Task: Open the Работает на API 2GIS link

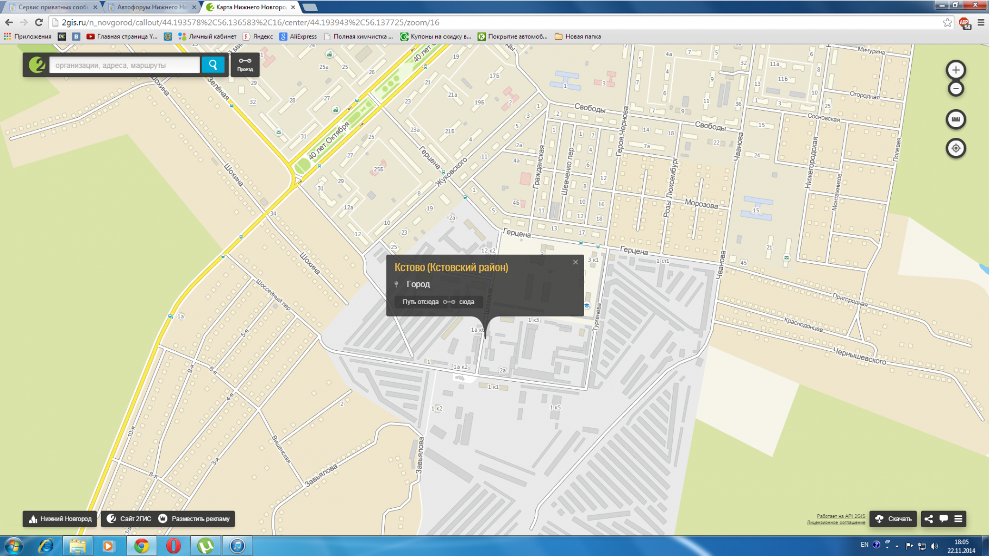Action: (x=841, y=516)
